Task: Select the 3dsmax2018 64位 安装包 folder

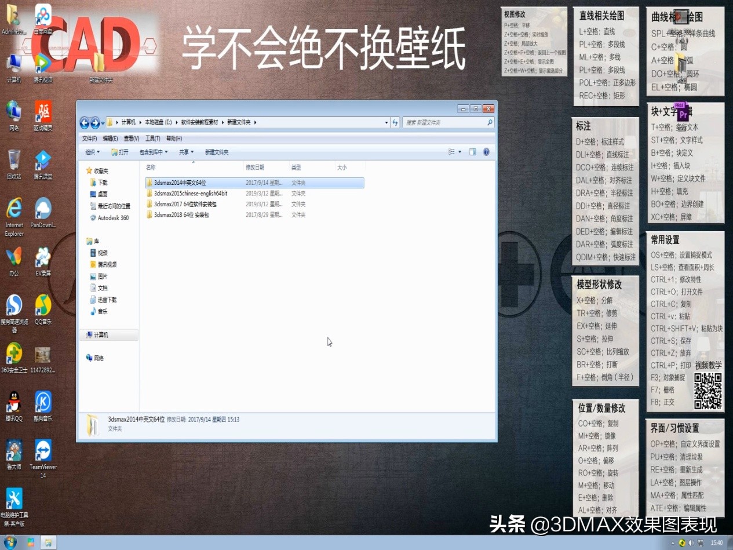Action: pos(254,214)
